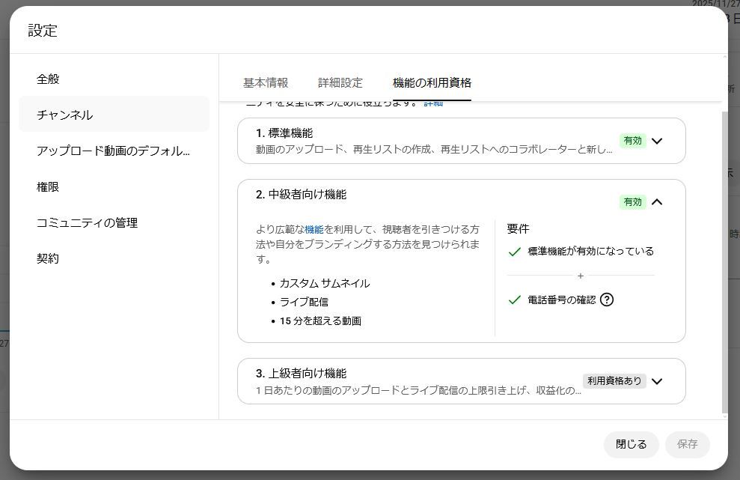Click the 有効 badge on 標準機能
The height and width of the screenshot is (480, 740).
(632, 141)
